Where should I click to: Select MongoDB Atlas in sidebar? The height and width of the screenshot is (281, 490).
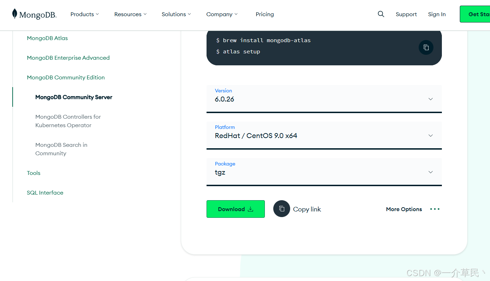click(x=47, y=38)
